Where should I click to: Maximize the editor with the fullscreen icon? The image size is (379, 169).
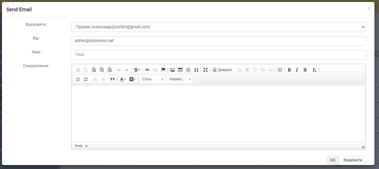pos(205,70)
